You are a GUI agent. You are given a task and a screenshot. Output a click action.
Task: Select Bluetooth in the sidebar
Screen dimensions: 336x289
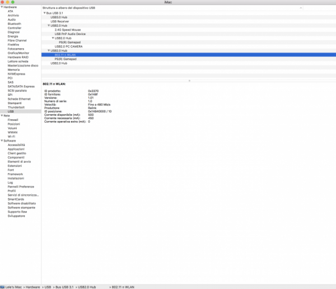tap(15, 24)
